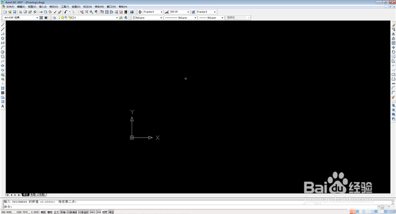The image size is (396, 214).
Task: Open the 文件(F) menu
Action: click(x=10, y=7)
